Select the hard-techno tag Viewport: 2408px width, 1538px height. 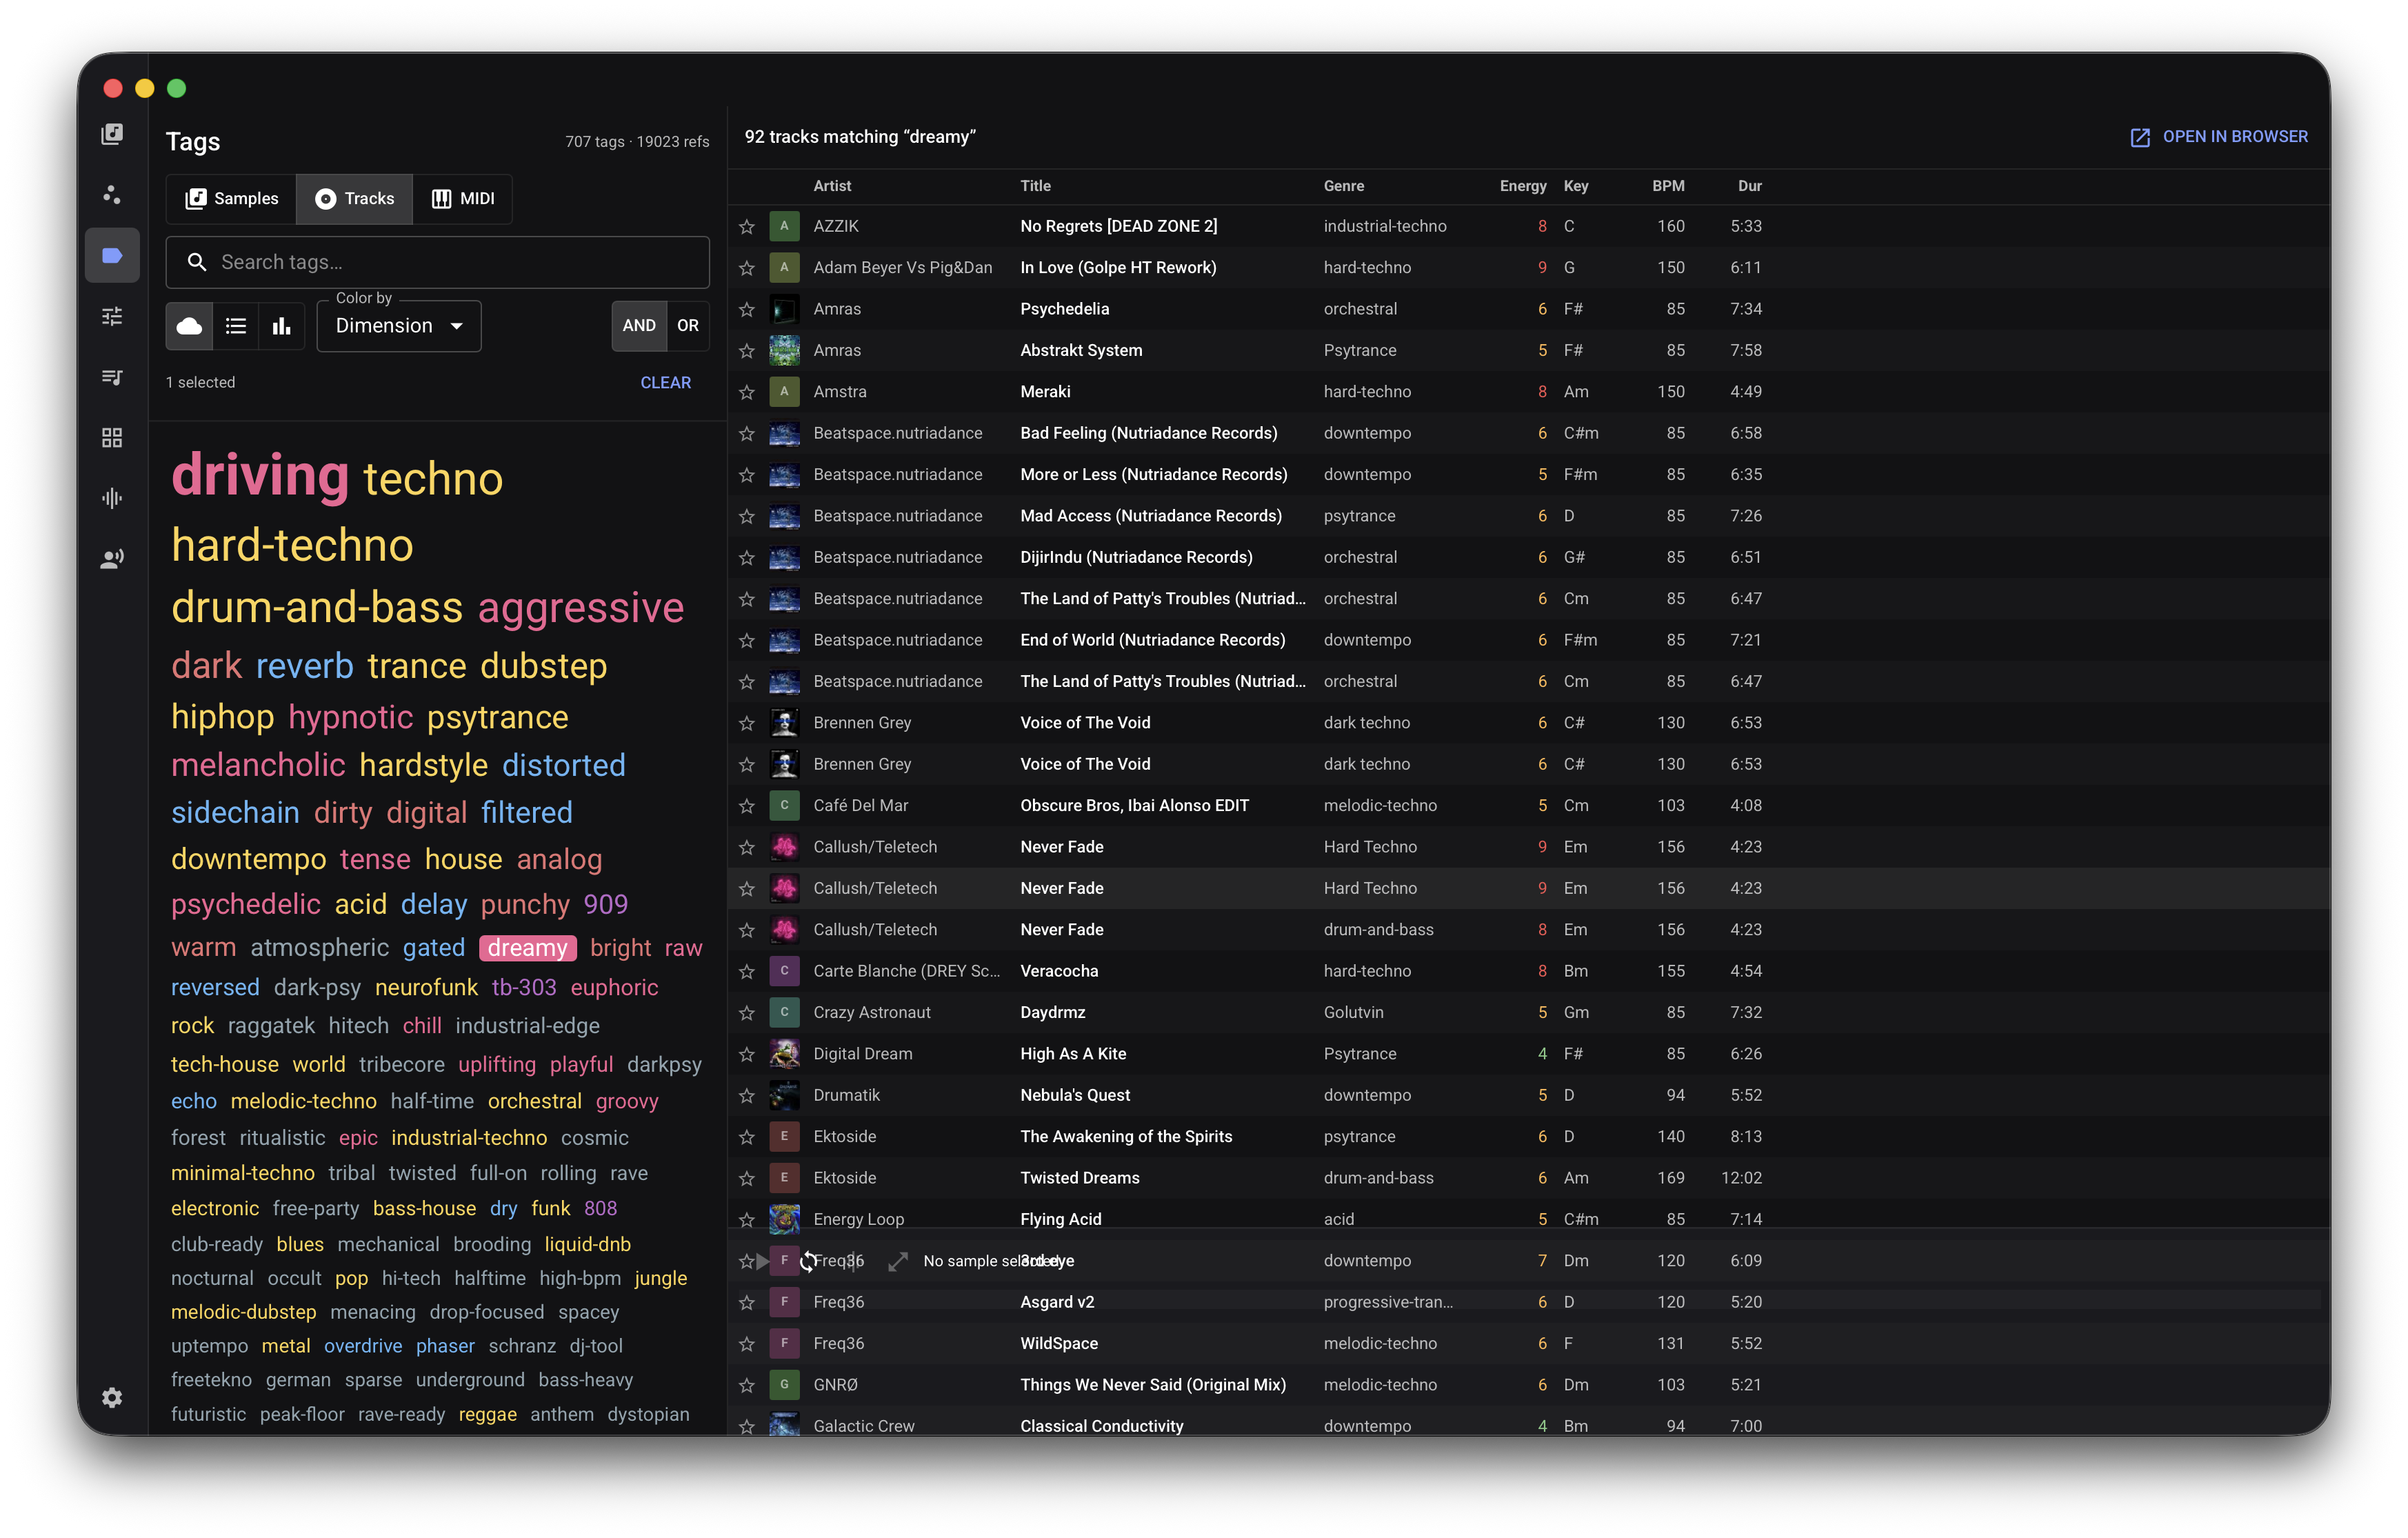click(x=292, y=546)
